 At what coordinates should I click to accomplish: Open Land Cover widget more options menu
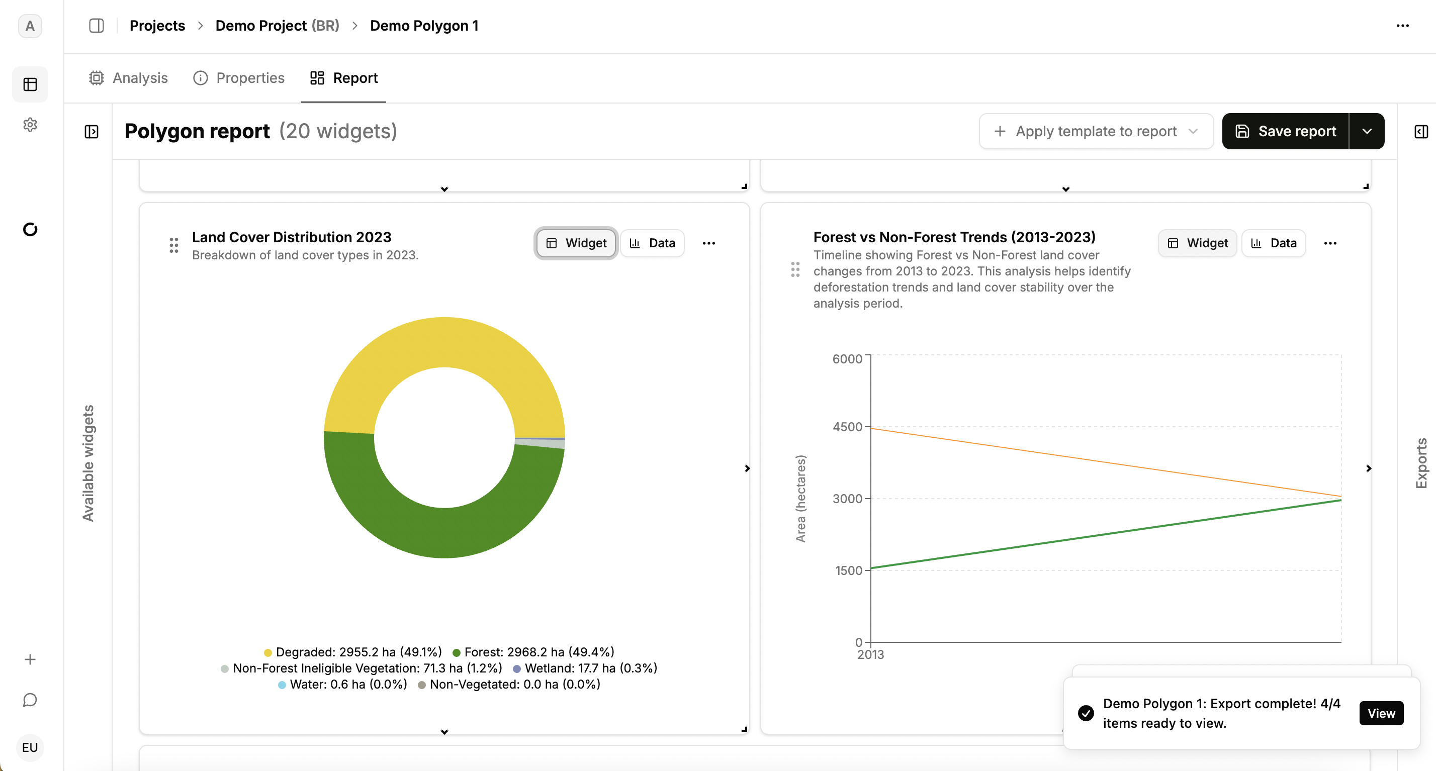click(708, 243)
